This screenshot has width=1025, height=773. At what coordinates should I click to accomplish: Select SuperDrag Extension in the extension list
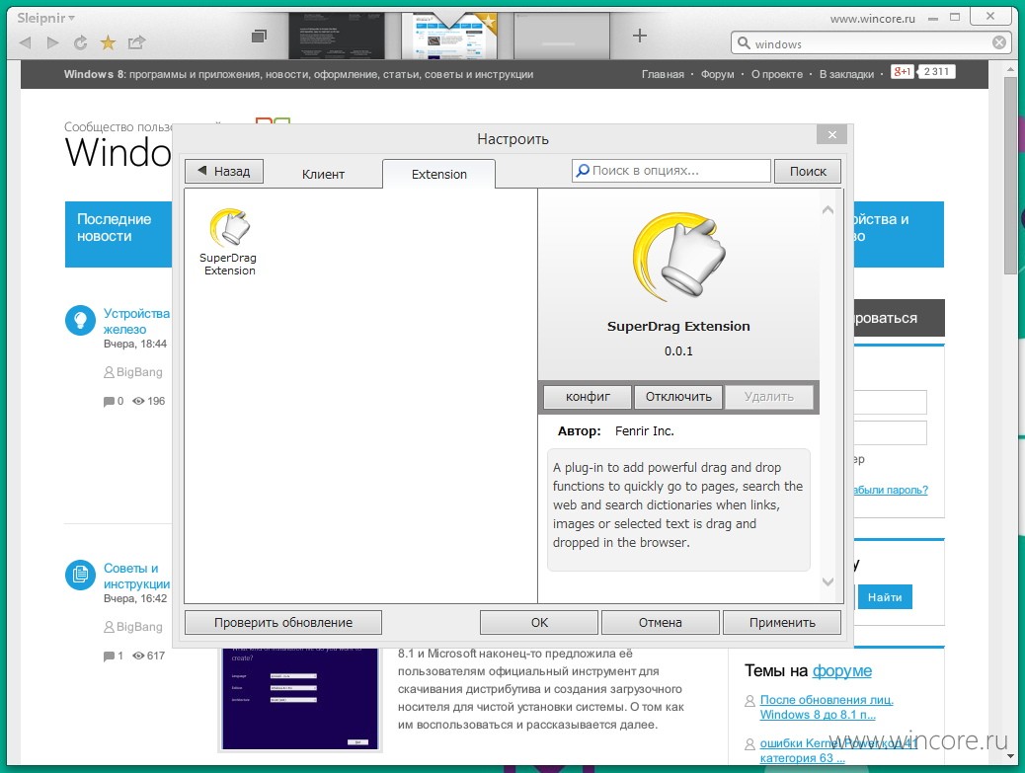tap(228, 242)
